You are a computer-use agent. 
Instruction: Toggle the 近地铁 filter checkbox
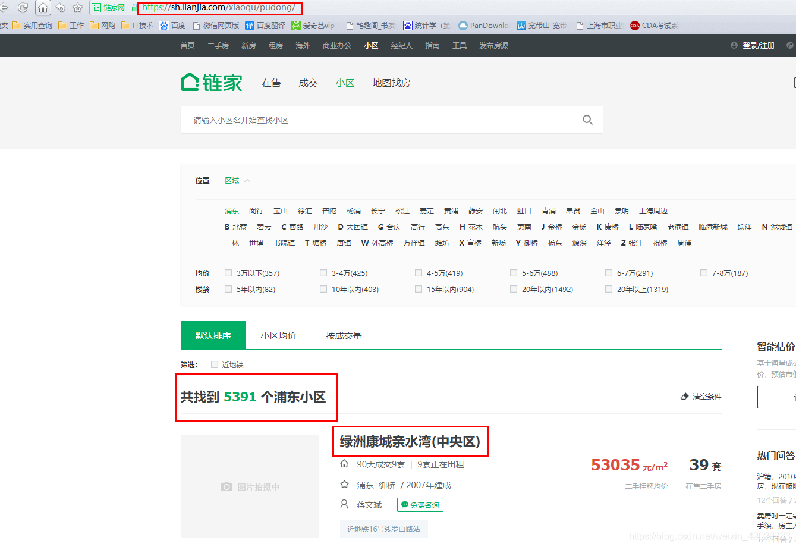[215, 364]
